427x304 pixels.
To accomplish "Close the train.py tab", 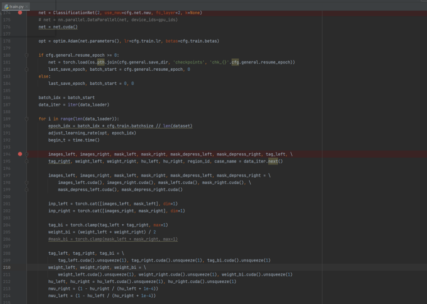I will (27, 7).
